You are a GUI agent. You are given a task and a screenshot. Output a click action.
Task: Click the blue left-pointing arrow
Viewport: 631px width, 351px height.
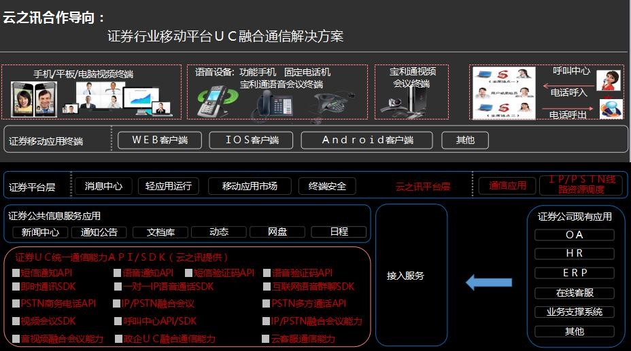[x=488, y=280]
